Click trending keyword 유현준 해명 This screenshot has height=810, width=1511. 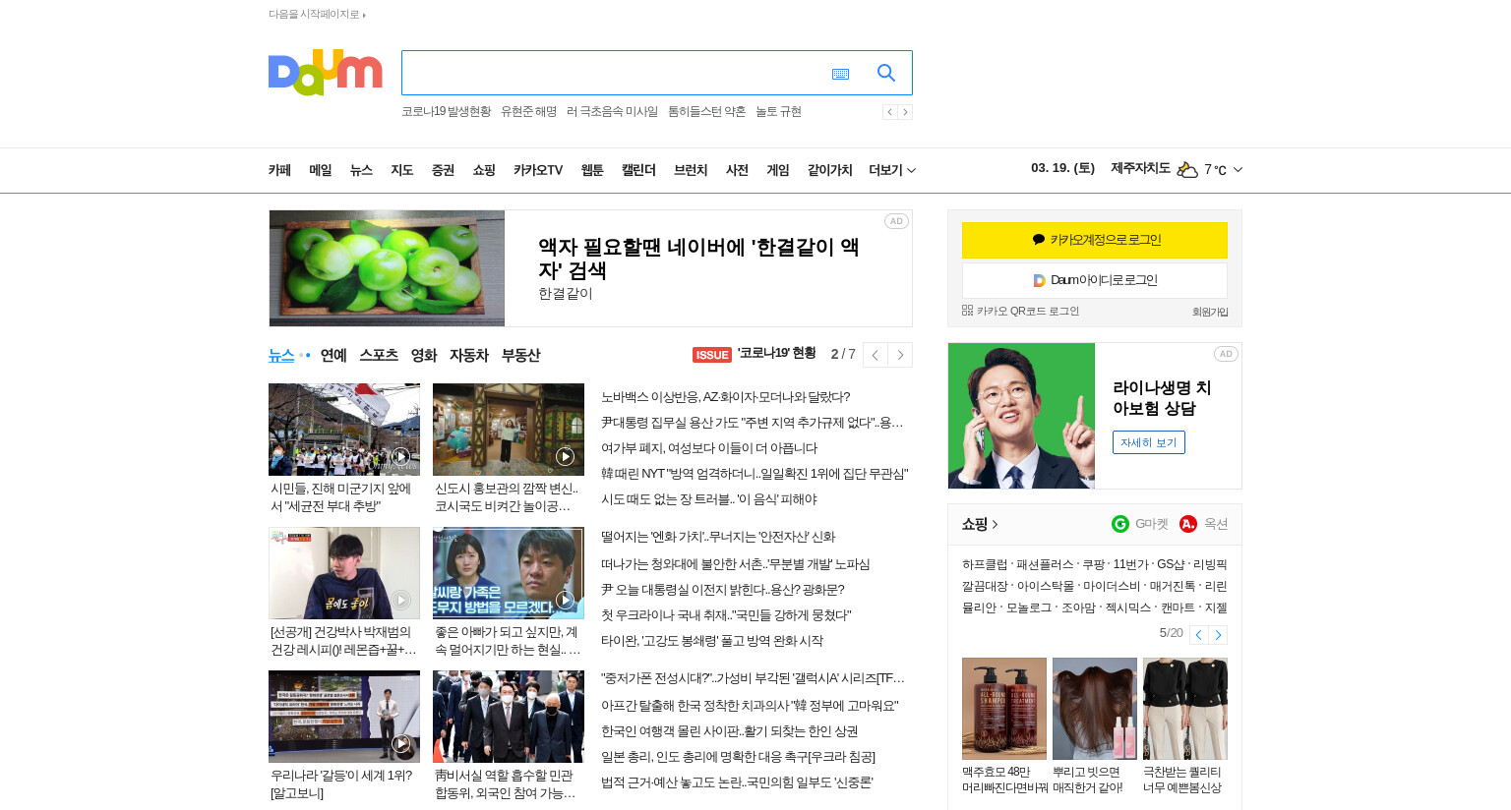pos(528,112)
